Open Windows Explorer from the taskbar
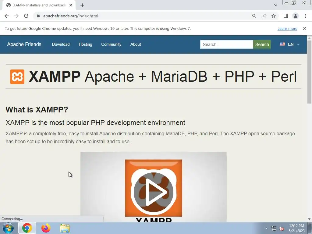 (x=65, y=228)
